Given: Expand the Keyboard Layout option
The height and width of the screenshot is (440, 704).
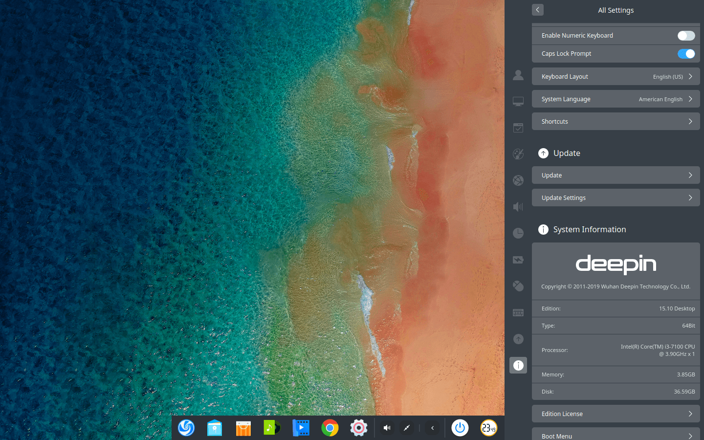Looking at the screenshot, I should (x=616, y=76).
